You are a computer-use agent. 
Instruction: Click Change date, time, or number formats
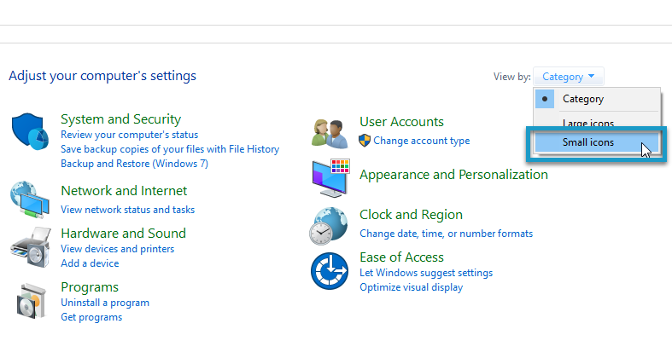(446, 234)
